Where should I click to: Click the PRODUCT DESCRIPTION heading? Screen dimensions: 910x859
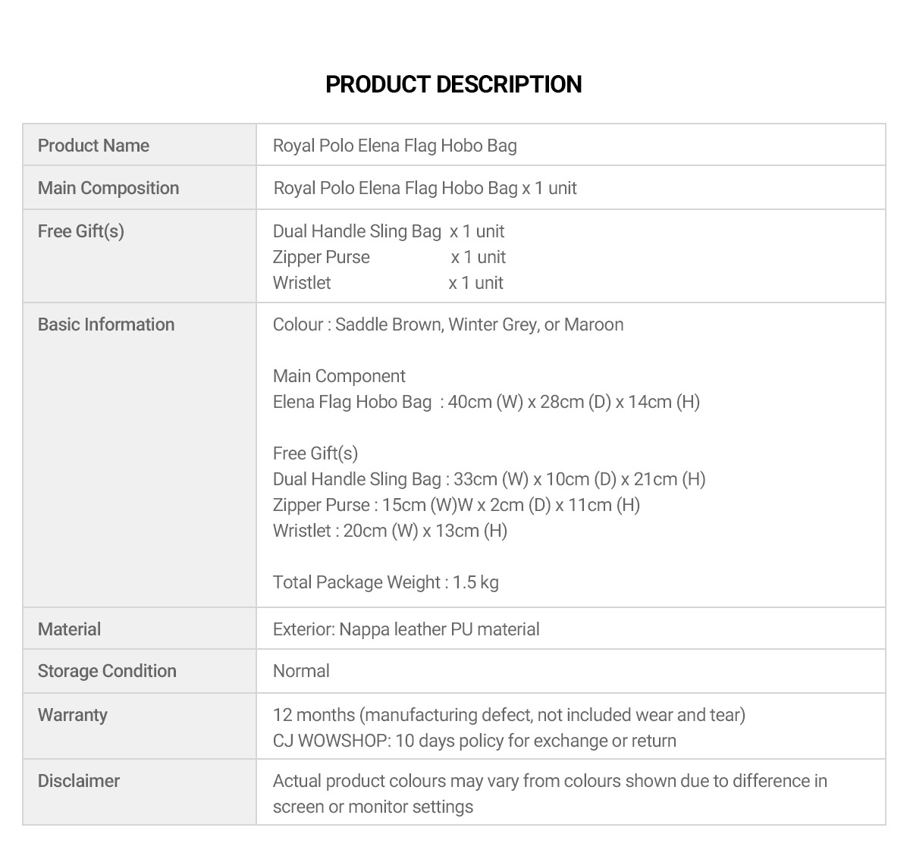(x=453, y=84)
